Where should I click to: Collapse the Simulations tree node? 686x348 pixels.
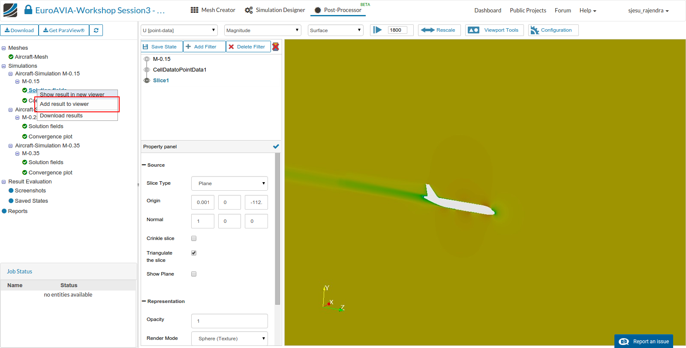(x=4, y=66)
